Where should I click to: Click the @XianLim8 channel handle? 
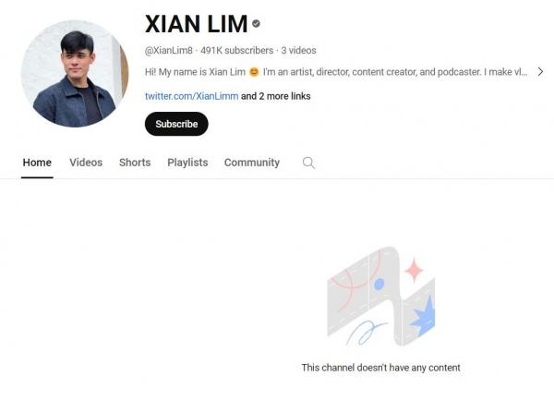(x=169, y=51)
